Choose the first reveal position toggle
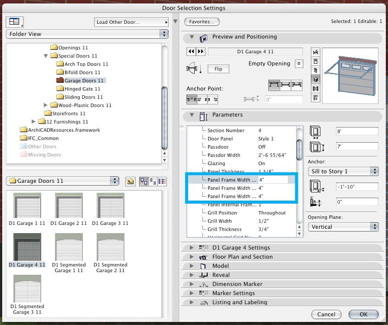Screen dimensions: 388x325 pyautogui.click(x=274, y=86)
